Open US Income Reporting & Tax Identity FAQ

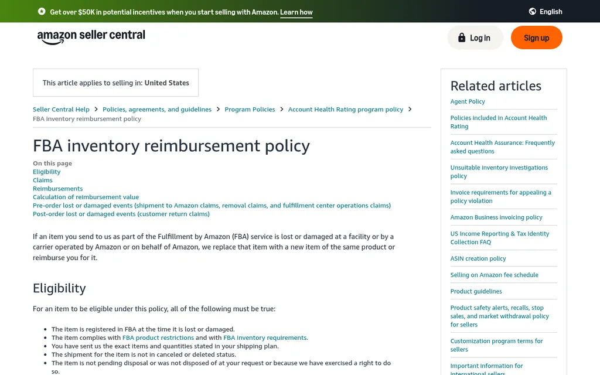pyautogui.click(x=500, y=238)
